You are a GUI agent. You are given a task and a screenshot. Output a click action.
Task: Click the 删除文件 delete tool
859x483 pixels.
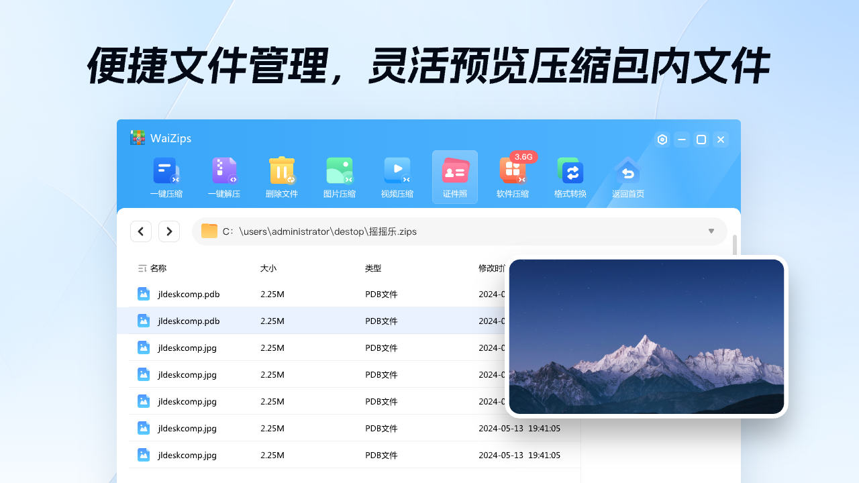pyautogui.click(x=282, y=176)
